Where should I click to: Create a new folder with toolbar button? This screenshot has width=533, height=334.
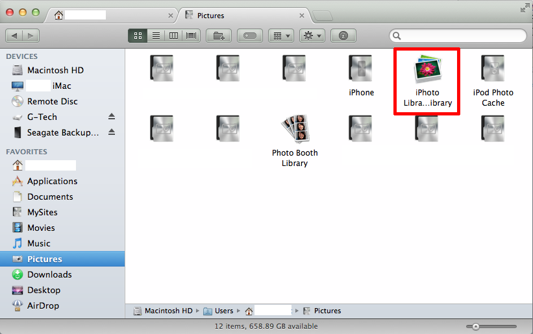tap(219, 36)
